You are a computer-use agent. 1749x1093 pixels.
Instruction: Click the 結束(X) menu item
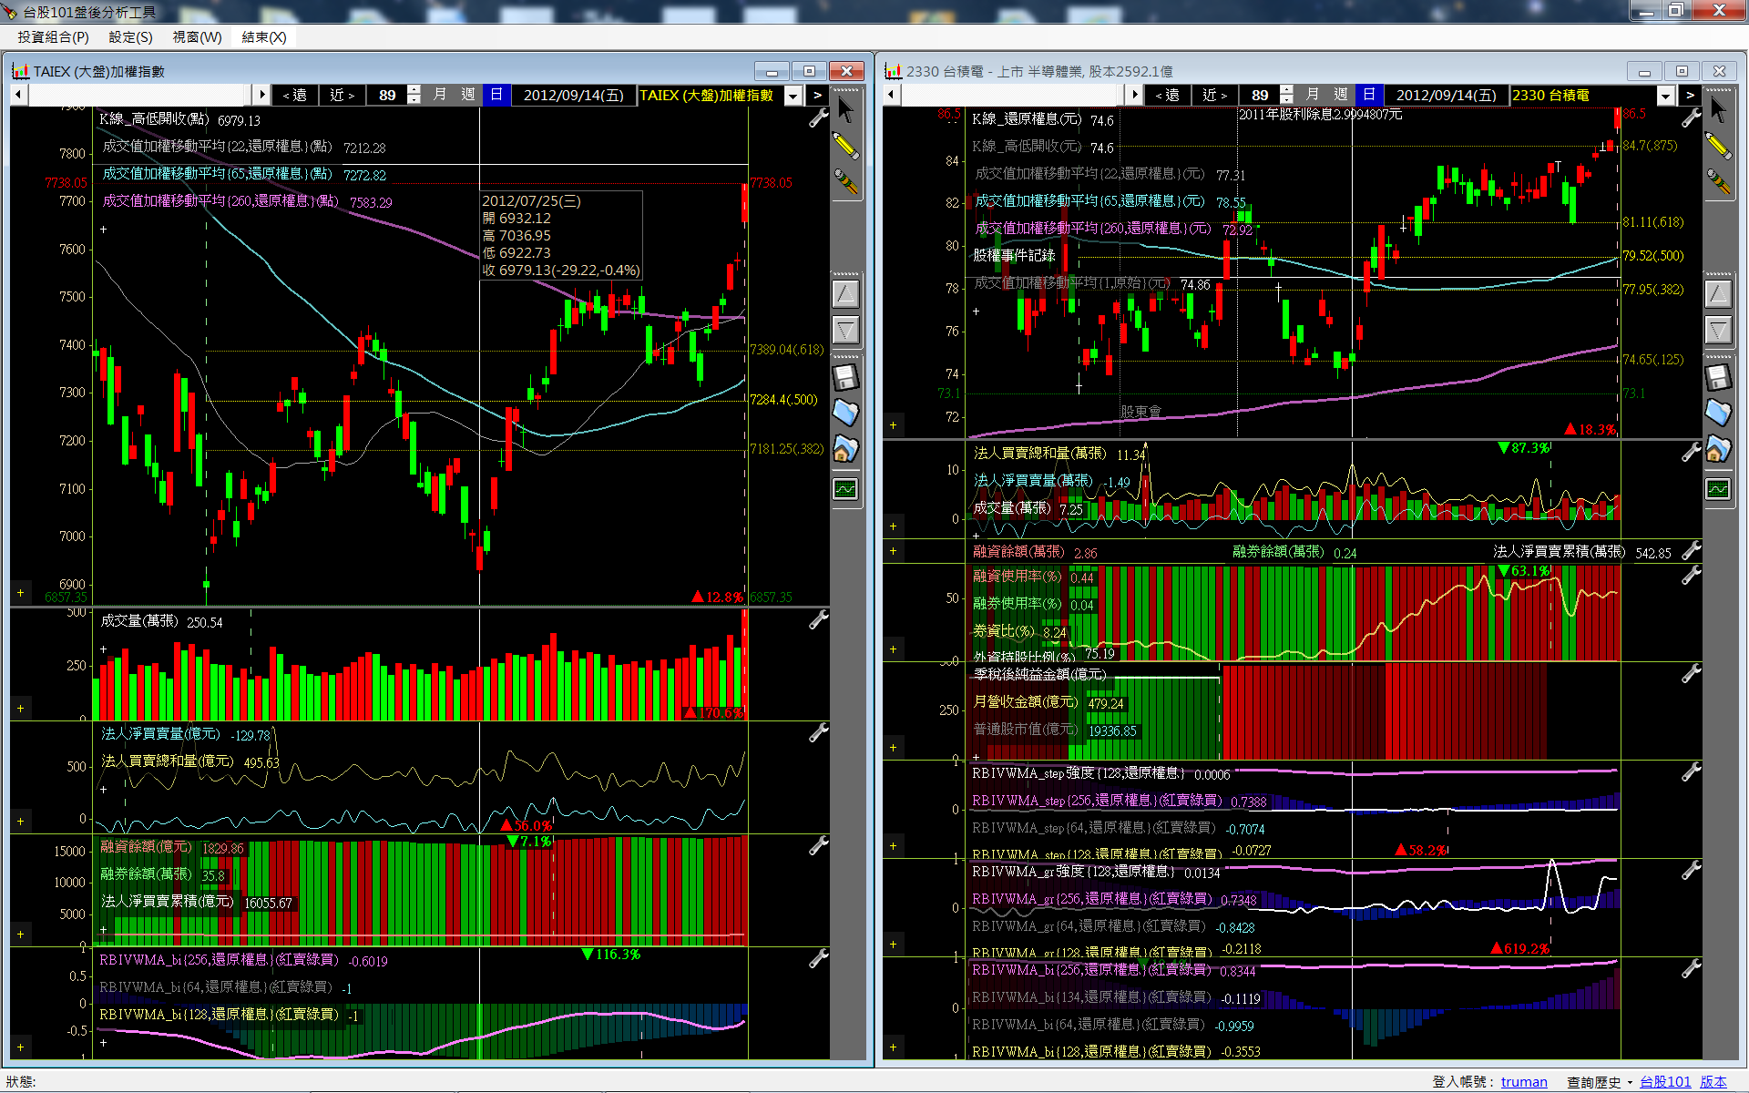tap(264, 37)
